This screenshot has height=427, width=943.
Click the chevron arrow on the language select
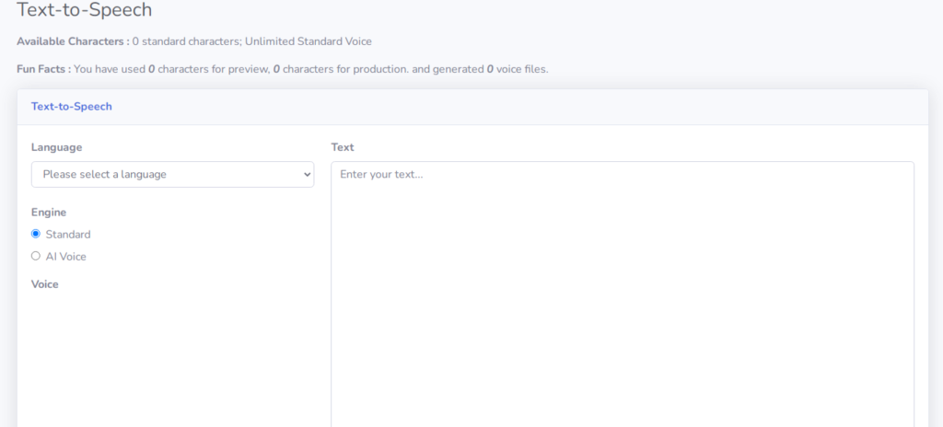pyautogui.click(x=306, y=174)
